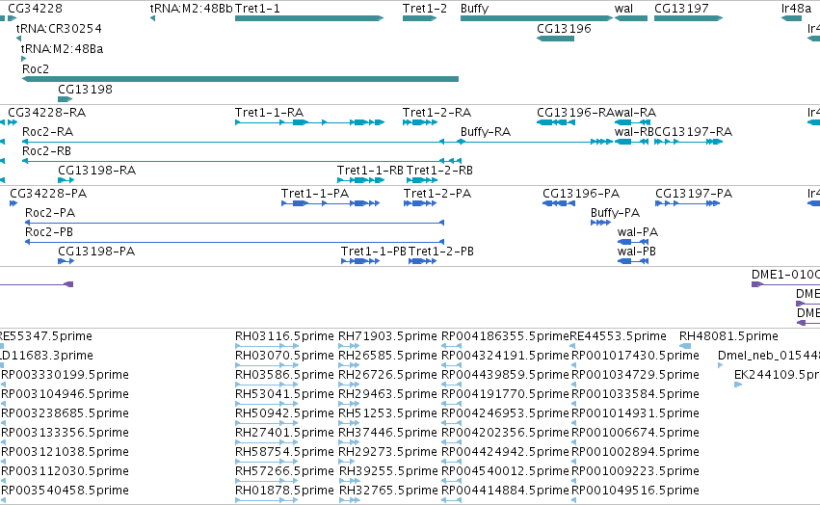This screenshot has width=820, height=505.
Task: Click the RP003540458.5prime EST label
Action: [x=65, y=491]
